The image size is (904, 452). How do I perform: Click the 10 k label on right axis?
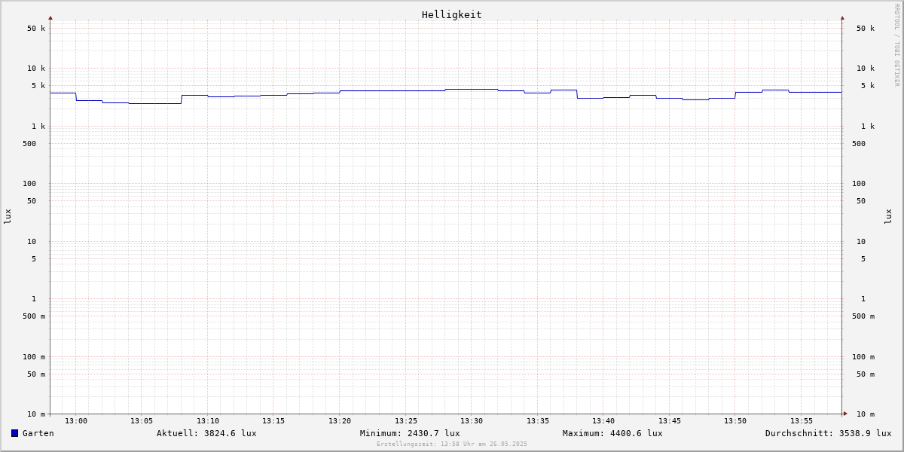pyautogui.click(x=866, y=69)
